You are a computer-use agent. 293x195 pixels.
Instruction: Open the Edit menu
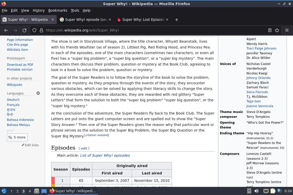tap(14, 10)
